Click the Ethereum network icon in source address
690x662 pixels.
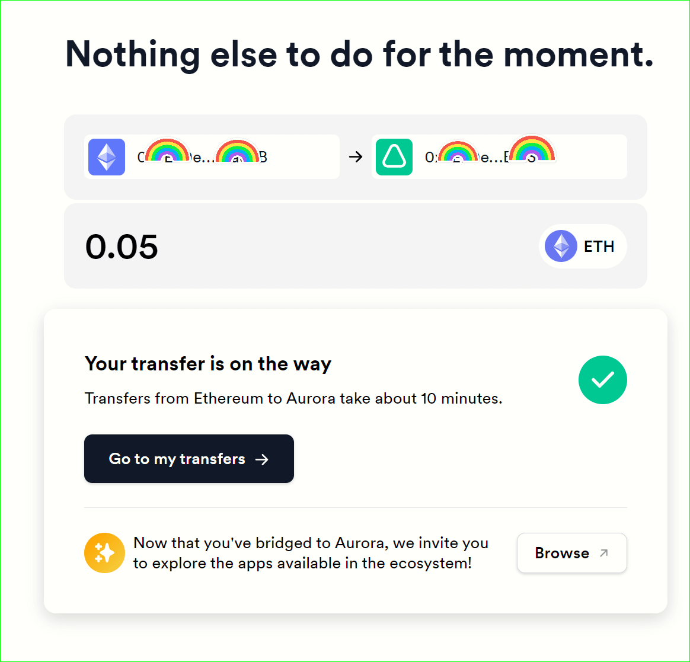107,157
